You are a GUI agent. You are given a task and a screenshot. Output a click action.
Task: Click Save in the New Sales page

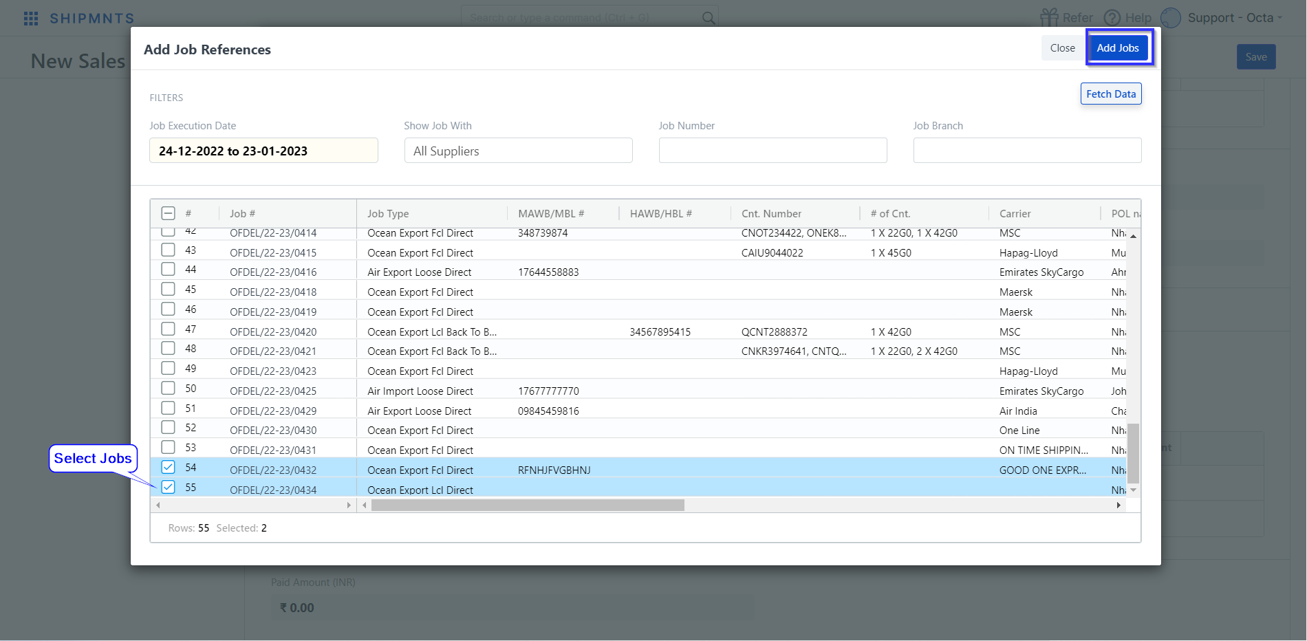click(x=1256, y=57)
